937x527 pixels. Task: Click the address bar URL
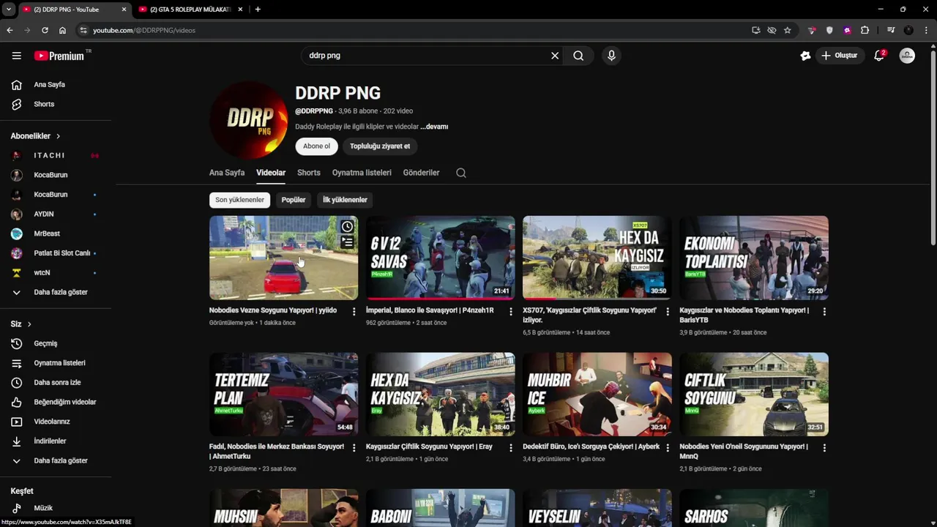[144, 30]
